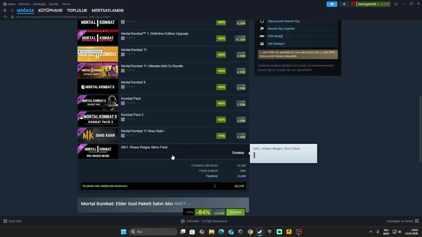422x237 pixels.
Task: Switch to the MAĞAZA tab
Action: [x=25, y=11]
